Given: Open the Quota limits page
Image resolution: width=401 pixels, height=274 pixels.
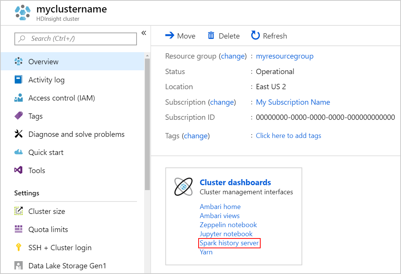Looking at the screenshot, I should [x=48, y=229].
